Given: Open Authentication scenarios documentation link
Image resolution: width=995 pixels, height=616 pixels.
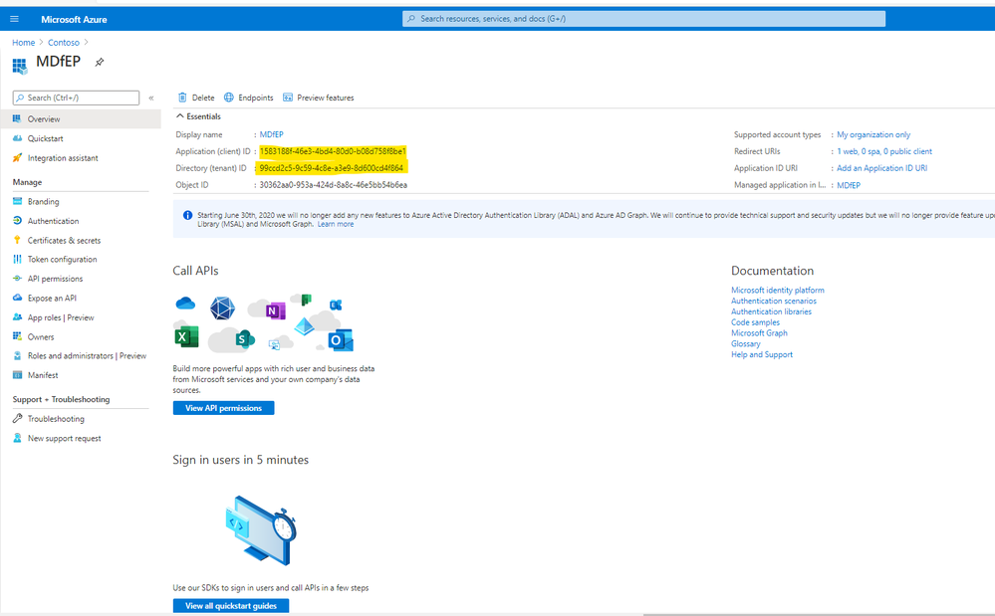Looking at the screenshot, I should [774, 301].
